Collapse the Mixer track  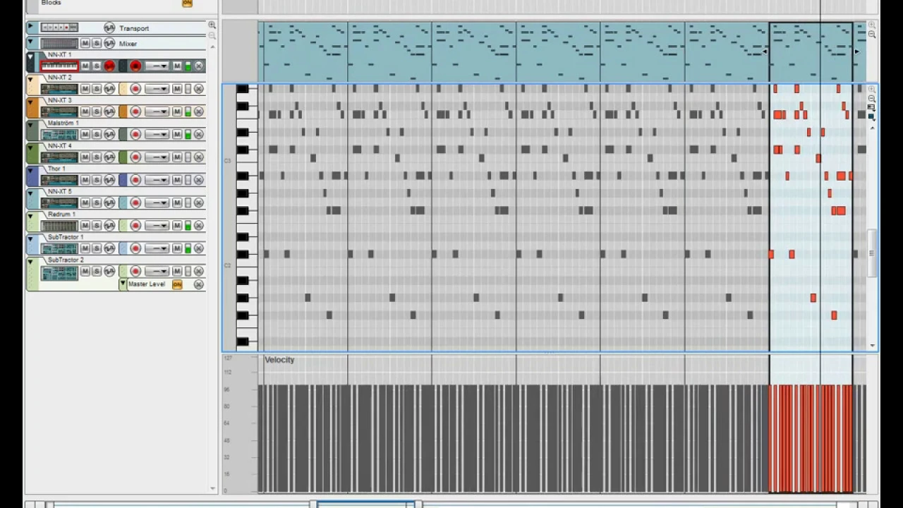30,42
